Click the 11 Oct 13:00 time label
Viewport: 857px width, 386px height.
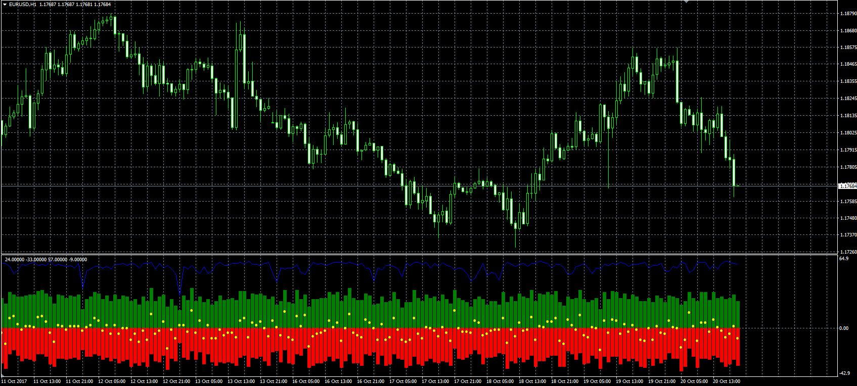point(47,381)
